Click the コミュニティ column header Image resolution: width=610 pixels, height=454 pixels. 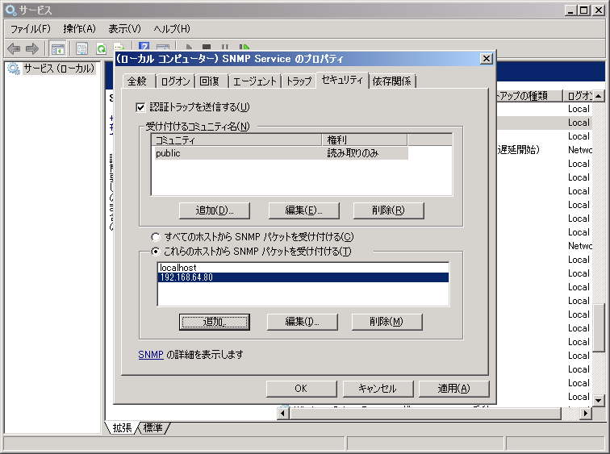[x=237, y=140]
